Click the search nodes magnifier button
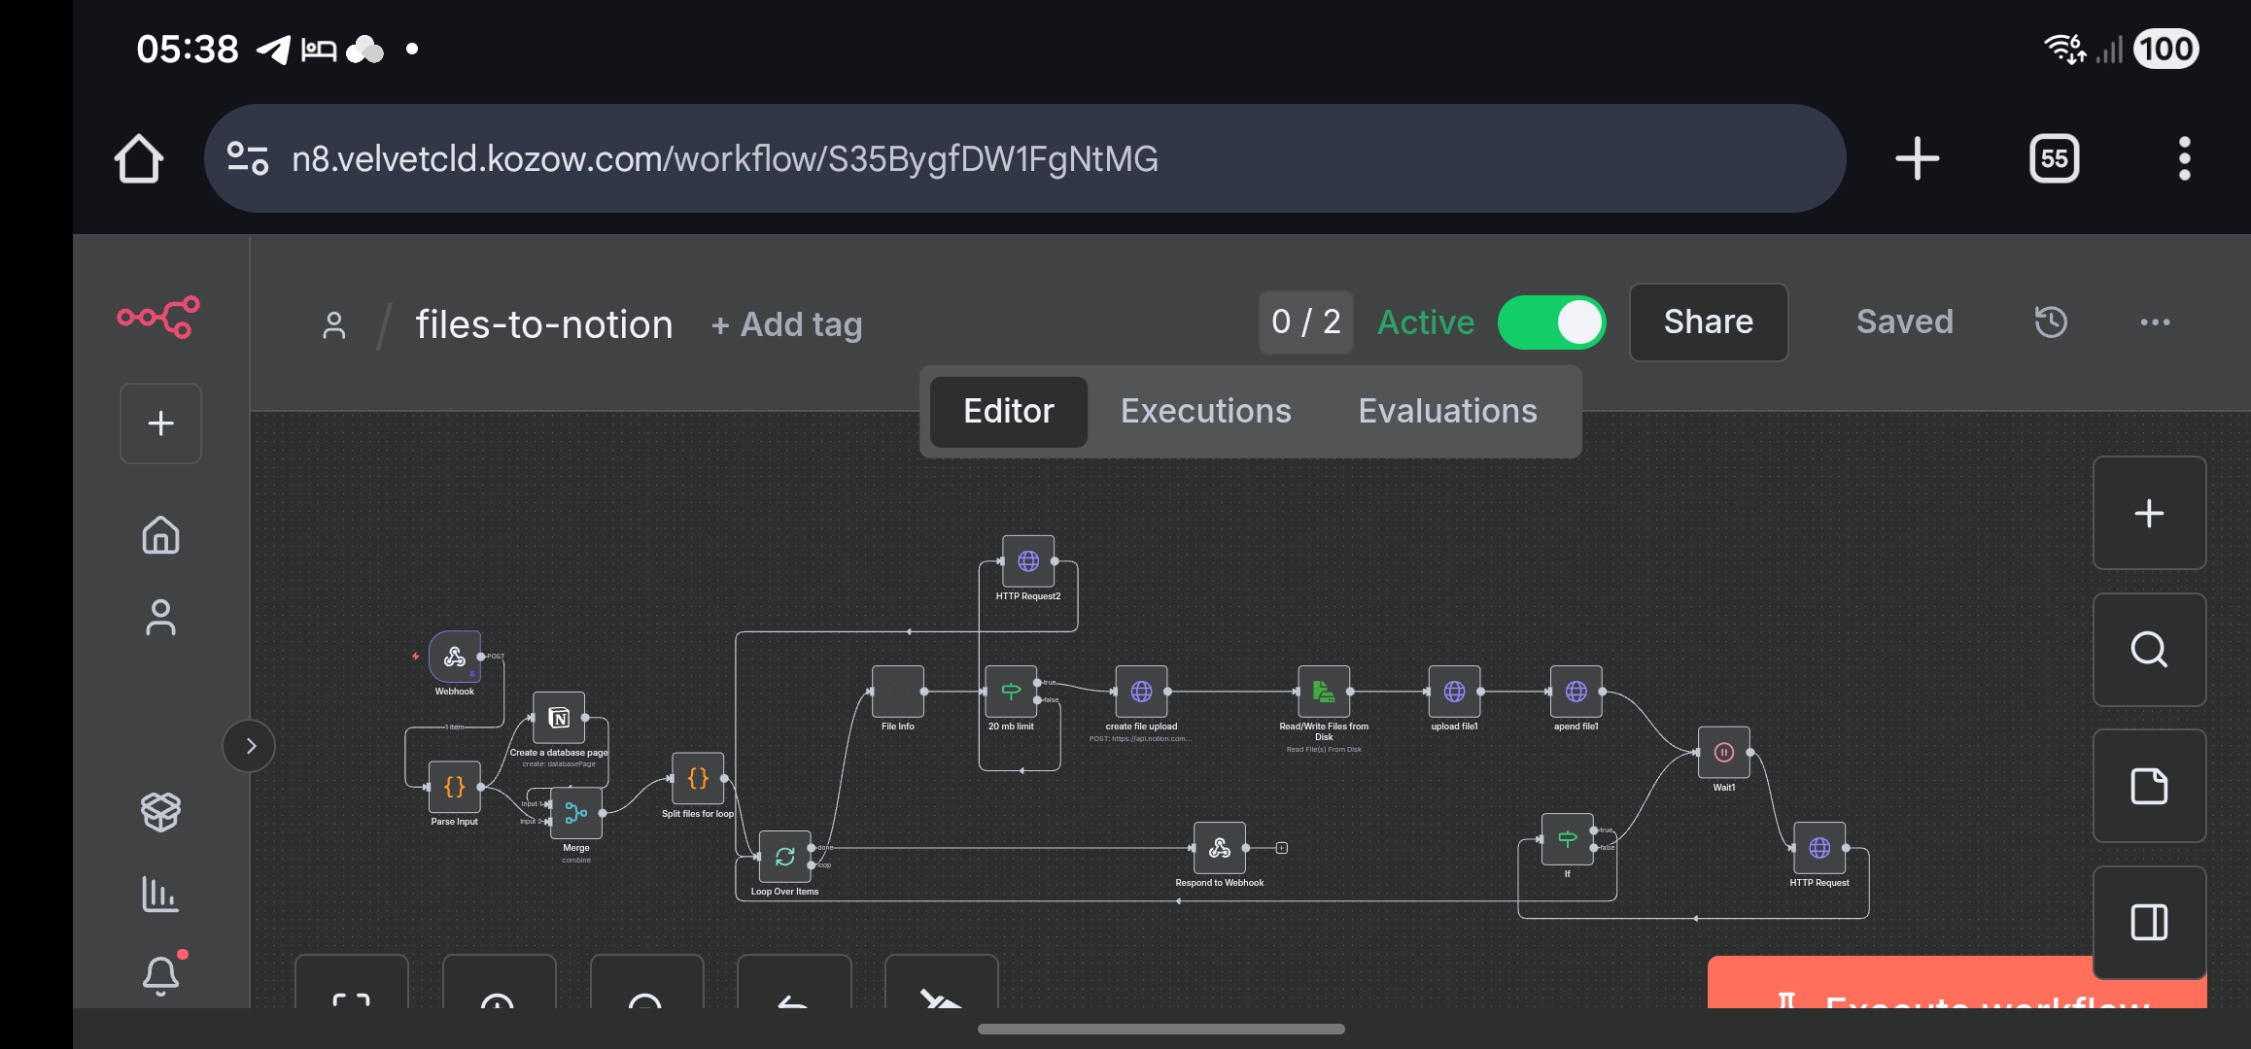The height and width of the screenshot is (1049, 2251). [2149, 650]
